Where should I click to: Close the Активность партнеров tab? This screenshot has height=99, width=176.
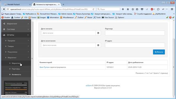pos(59,4)
